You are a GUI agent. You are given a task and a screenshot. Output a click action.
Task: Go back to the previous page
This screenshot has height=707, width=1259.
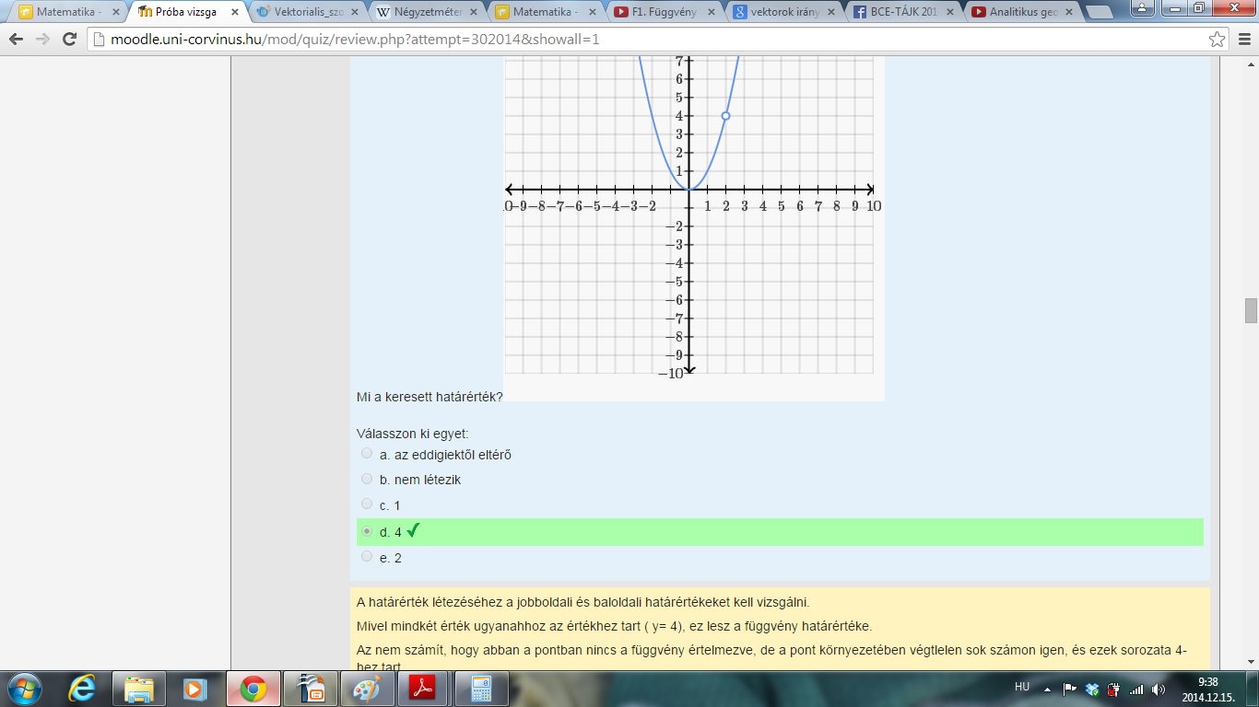[18, 40]
